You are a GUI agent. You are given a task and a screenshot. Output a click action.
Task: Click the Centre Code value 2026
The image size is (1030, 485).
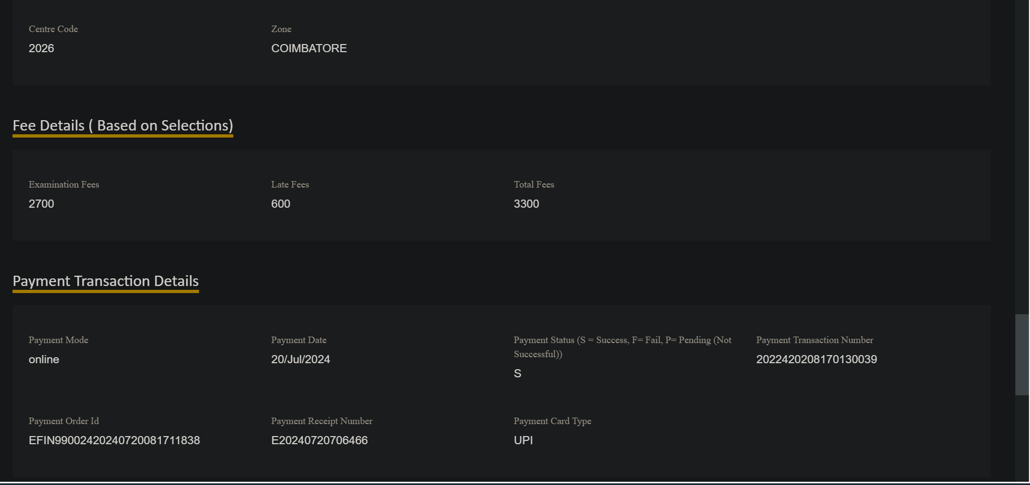tap(41, 48)
